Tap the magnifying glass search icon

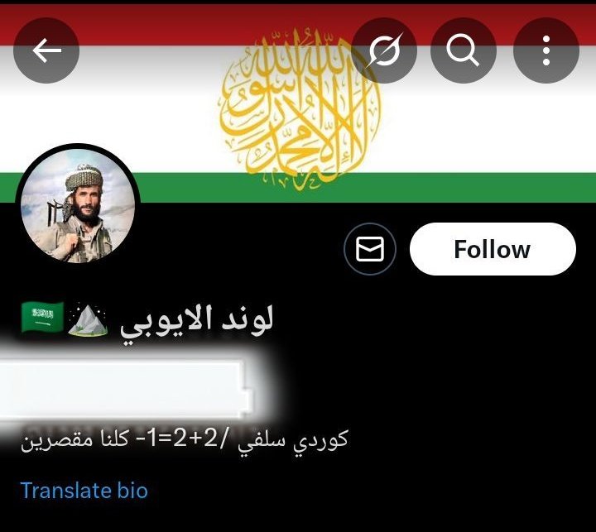click(463, 50)
